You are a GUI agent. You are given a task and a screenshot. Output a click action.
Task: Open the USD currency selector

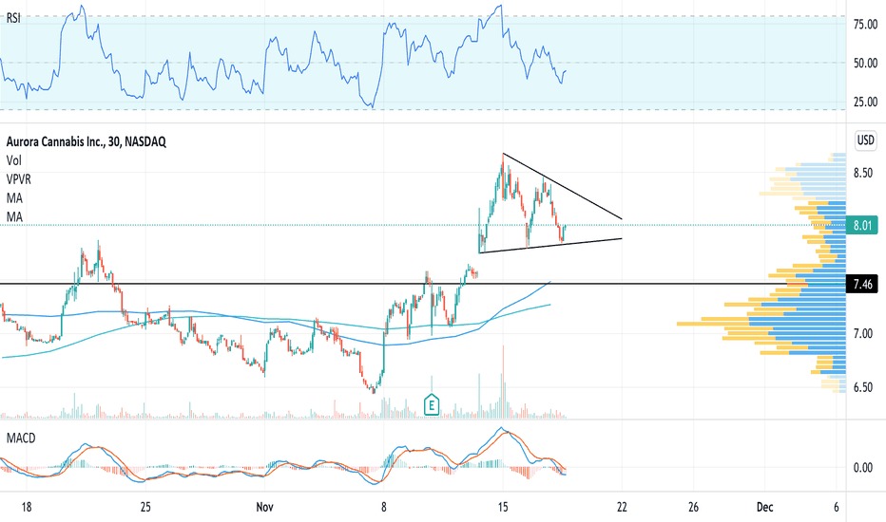pos(865,140)
